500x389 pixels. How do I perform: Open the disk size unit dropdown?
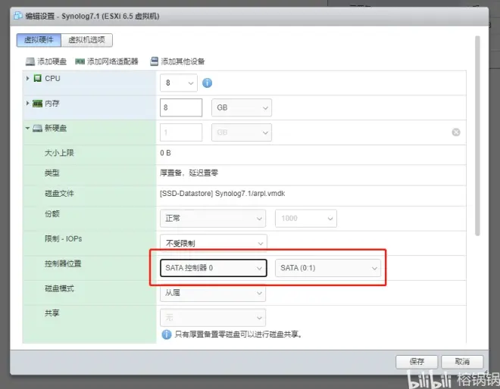(x=242, y=132)
